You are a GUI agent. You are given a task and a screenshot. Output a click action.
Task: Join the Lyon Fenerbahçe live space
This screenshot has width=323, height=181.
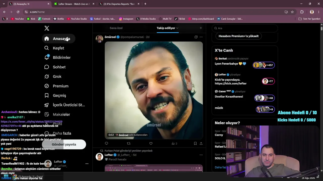click(245, 63)
